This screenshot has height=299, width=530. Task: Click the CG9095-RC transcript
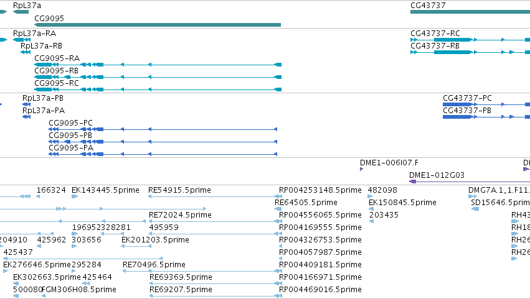(158, 90)
